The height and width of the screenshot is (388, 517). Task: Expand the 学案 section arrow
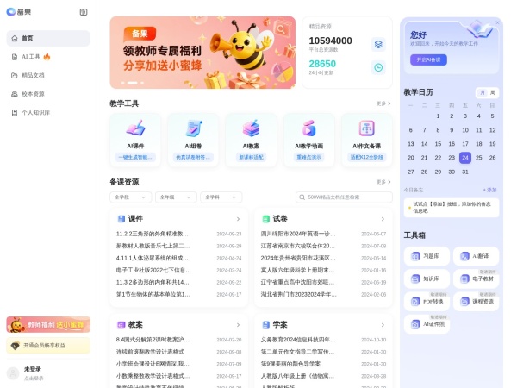pyautogui.click(x=383, y=325)
